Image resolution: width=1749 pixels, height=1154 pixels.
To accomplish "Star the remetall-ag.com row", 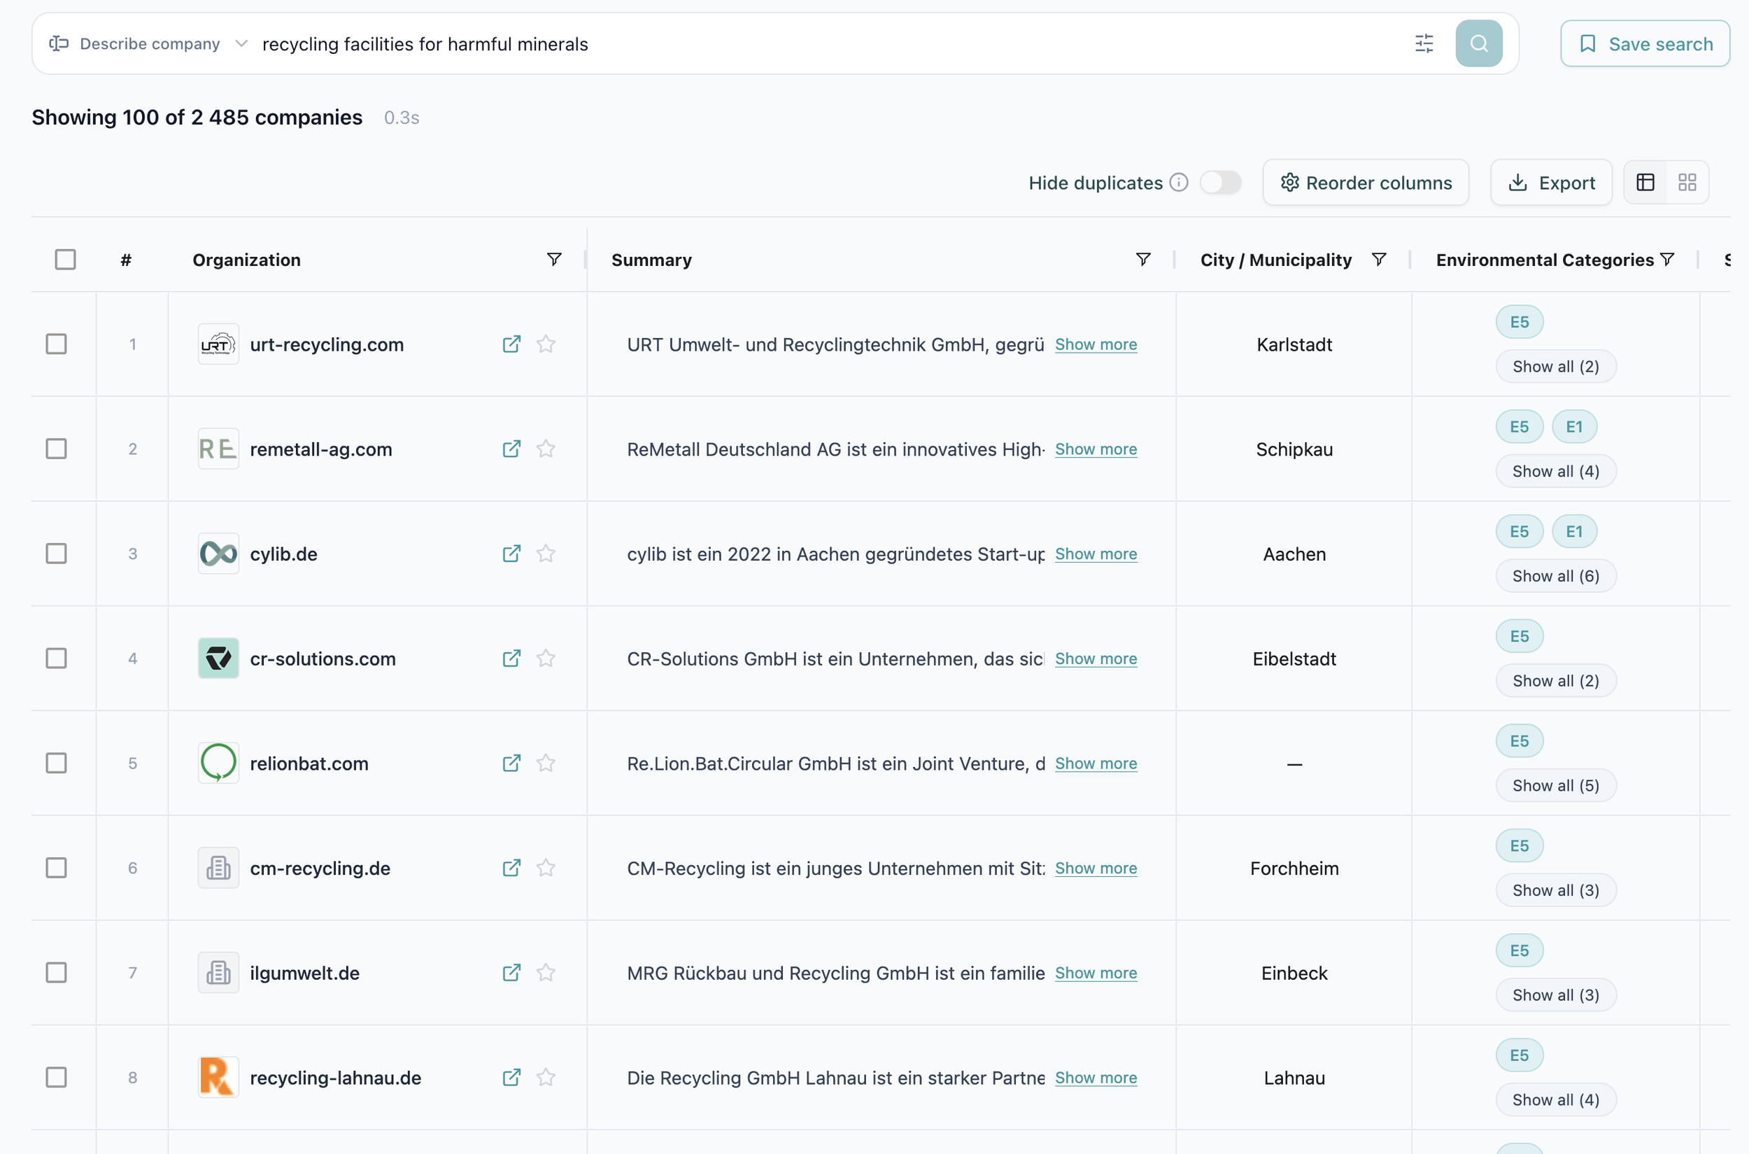I will [545, 449].
